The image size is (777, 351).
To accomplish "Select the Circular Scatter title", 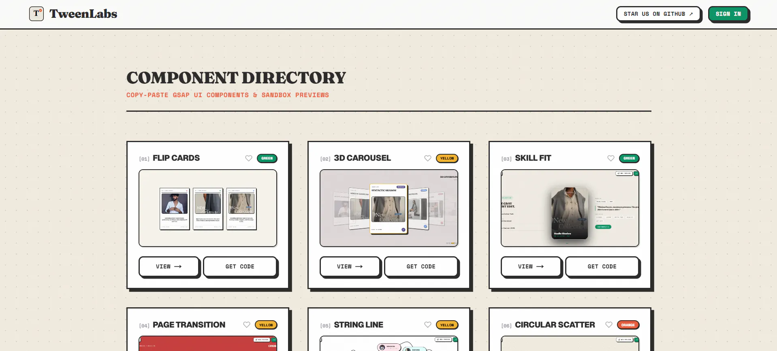I will (x=555, y=325).
